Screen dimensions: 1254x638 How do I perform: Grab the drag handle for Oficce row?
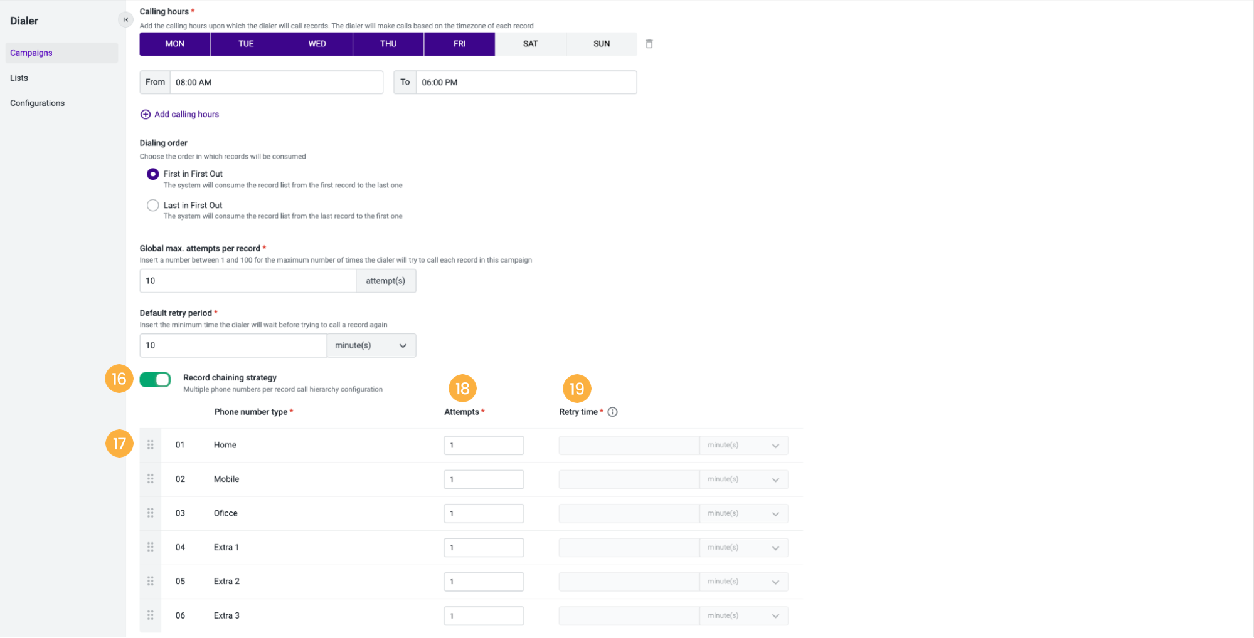coord(151,513)
